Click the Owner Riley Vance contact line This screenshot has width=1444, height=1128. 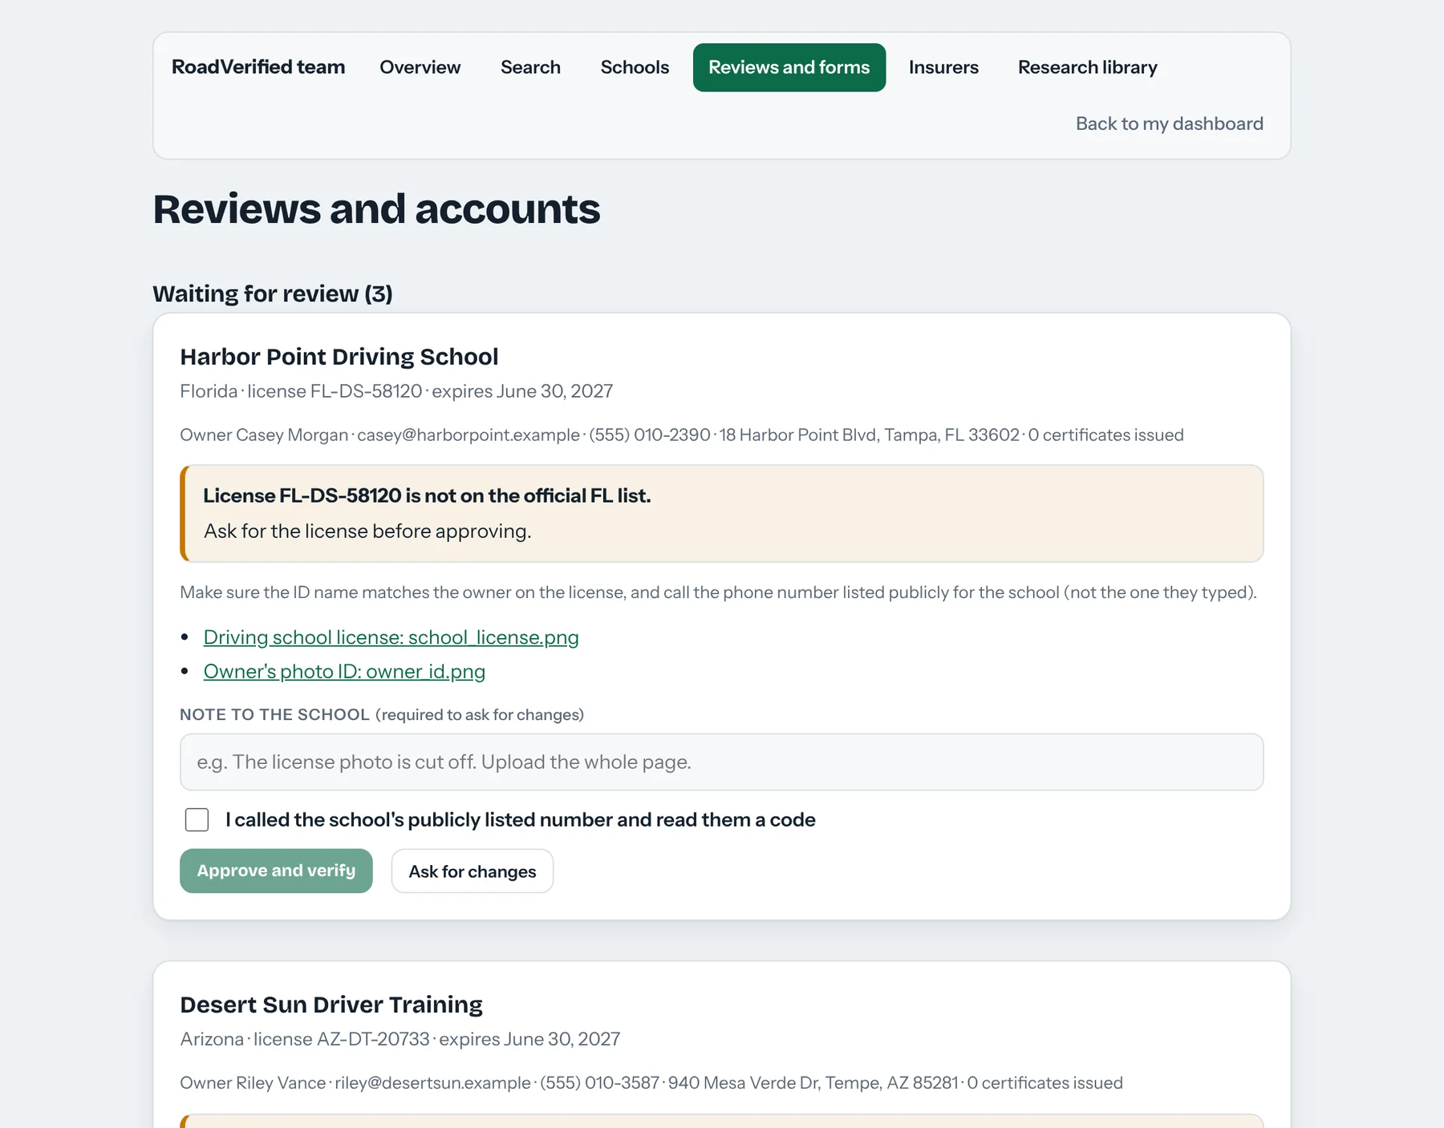pos(651,1082)
